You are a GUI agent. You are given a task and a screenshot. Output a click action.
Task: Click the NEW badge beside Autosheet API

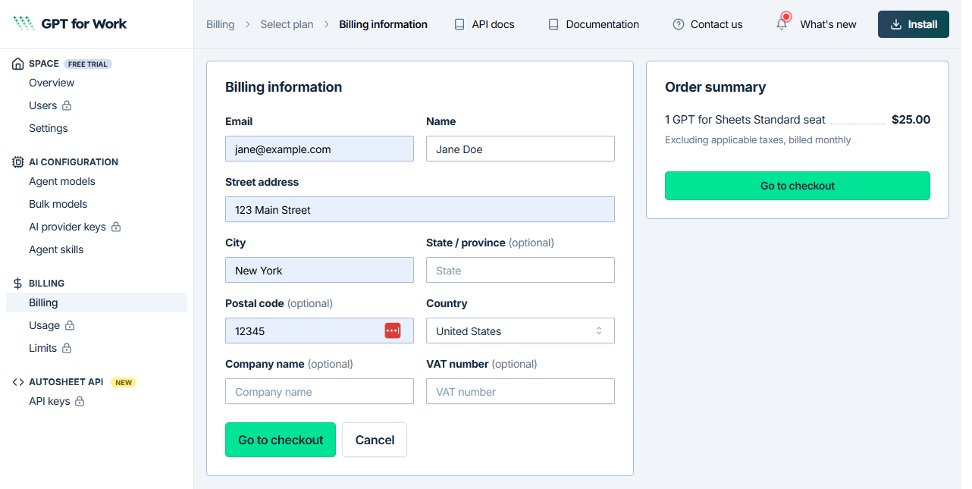(x=124, y=383)
